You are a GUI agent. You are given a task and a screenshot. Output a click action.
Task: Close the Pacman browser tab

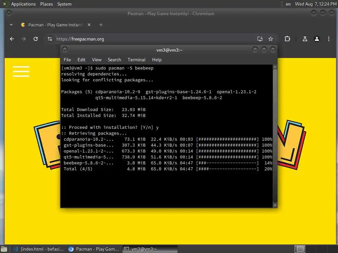click(x=89, y=25)
